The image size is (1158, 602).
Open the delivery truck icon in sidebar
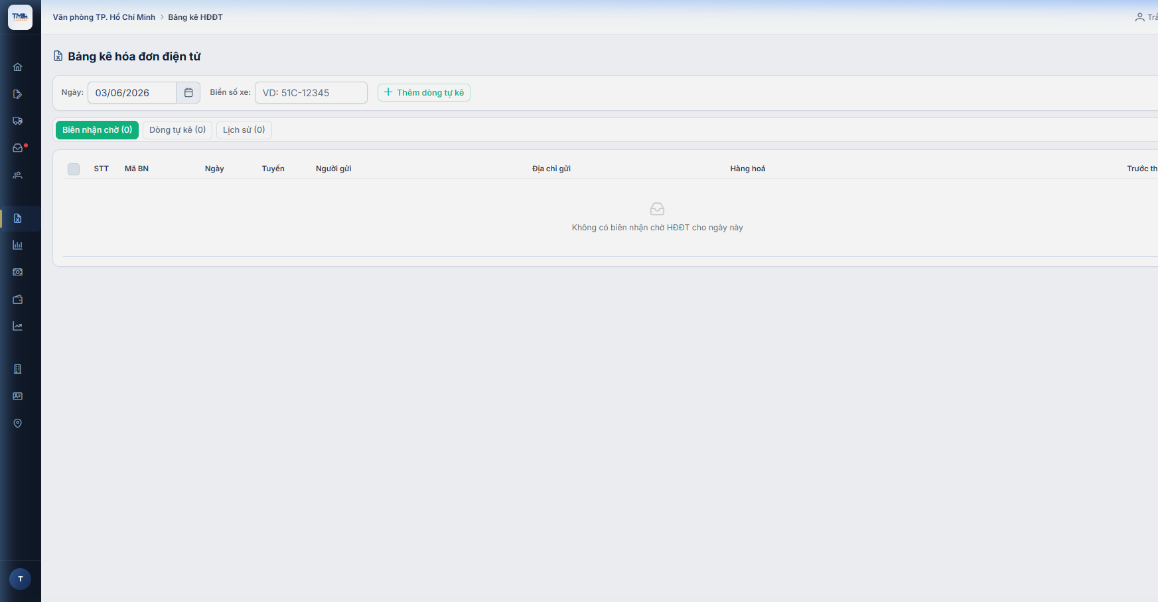pyautogui.click(x=18, y=121)
